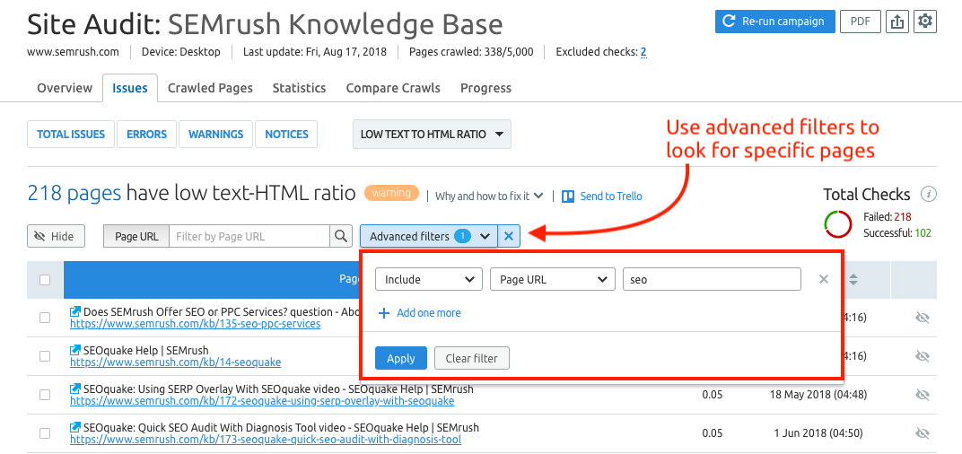Screen dimensions: 962x454
Task: Hide the SERP Overlay row via eye icon
Action: 922,395
